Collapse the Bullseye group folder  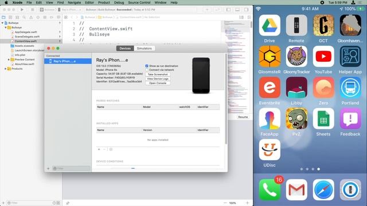6,27
